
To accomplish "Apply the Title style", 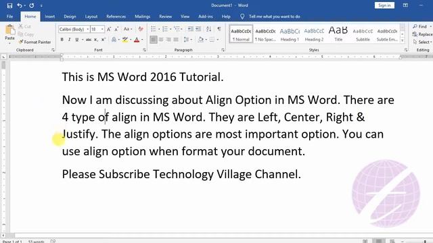I will (x=338, y=34).
